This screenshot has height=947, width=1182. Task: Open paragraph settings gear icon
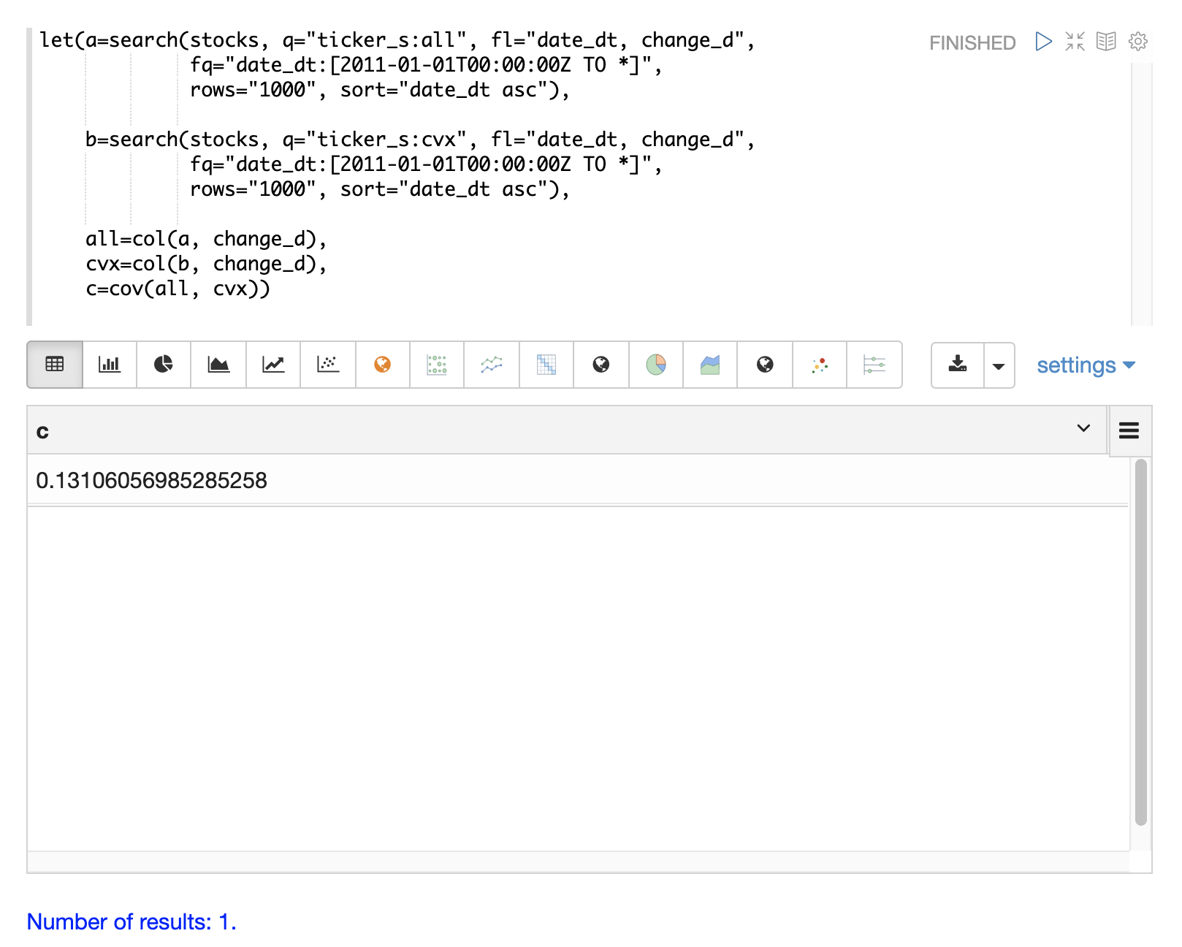pyautogui.click(x=1137, y=42)
